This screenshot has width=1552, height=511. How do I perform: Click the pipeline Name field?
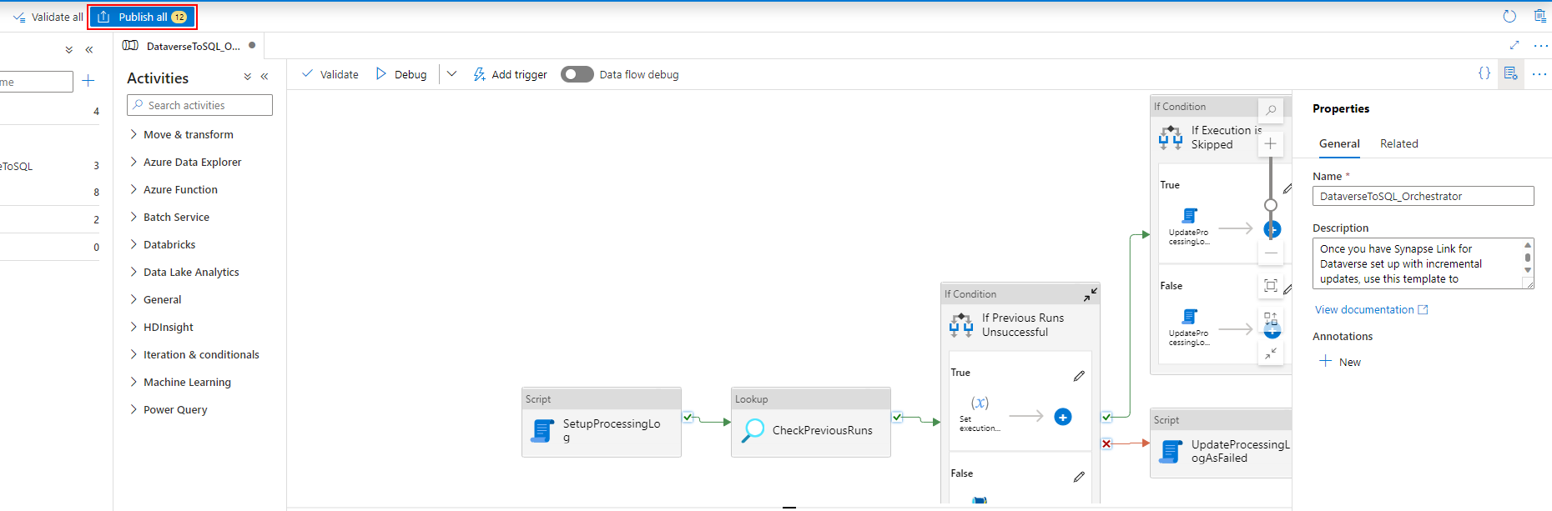point(1423,196)
